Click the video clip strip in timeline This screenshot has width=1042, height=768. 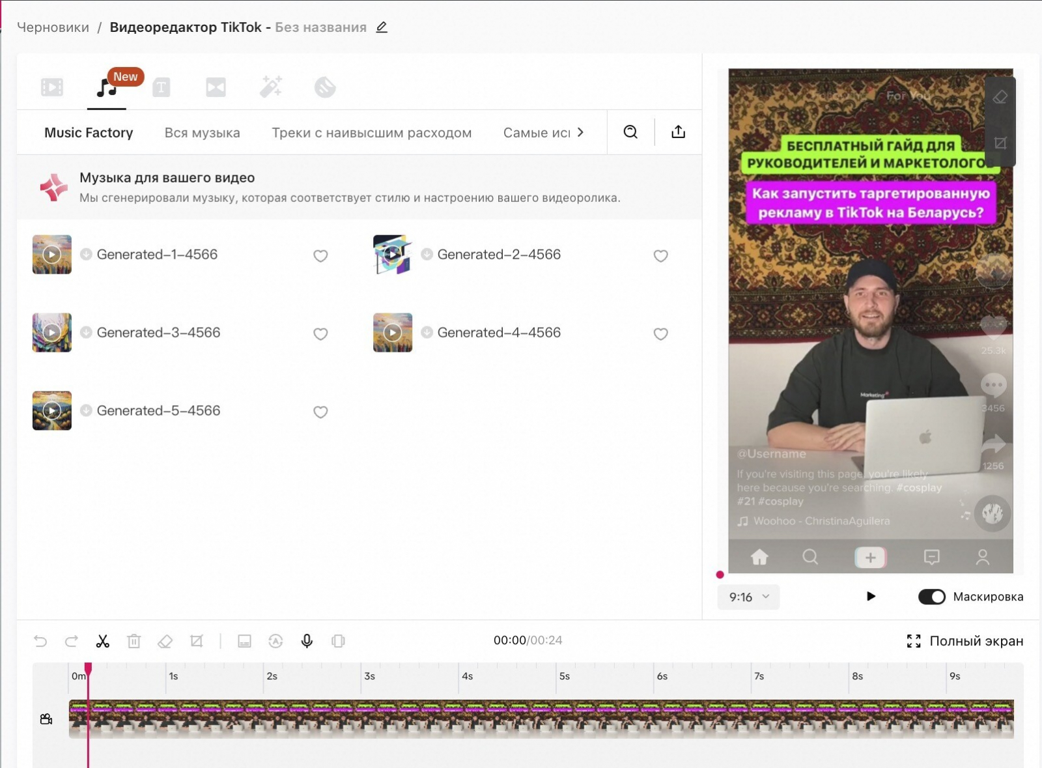tap(541, 718)
